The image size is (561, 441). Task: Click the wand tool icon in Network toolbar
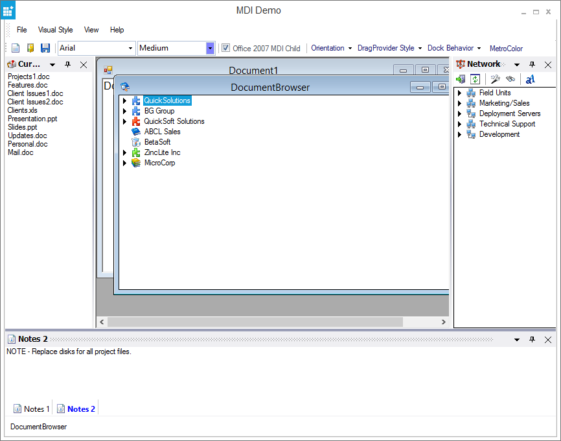(x=495, y=79)
